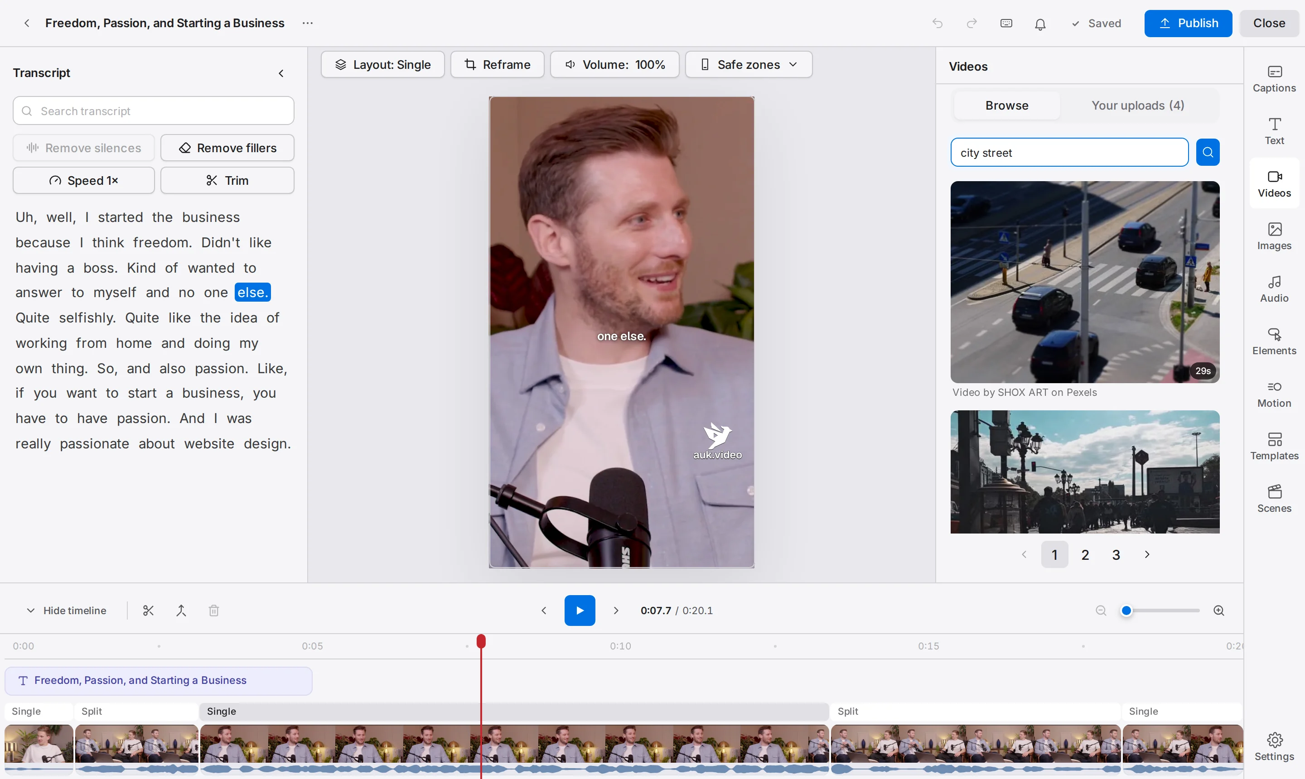The width and height of the screenshot is (1305, 779).
Task: Open notifications bell
Action: (x=1040, y=24)
